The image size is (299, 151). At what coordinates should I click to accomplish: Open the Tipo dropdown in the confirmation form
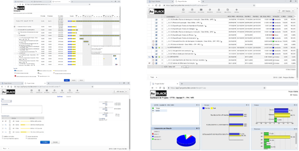[6, 101]
